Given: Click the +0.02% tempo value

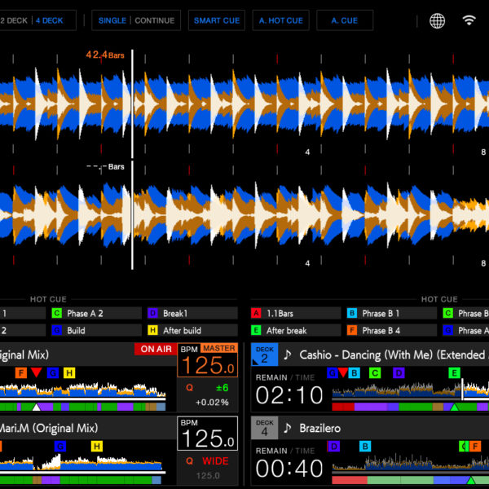Looking at the screenshot, I should [x=212, y=403].
